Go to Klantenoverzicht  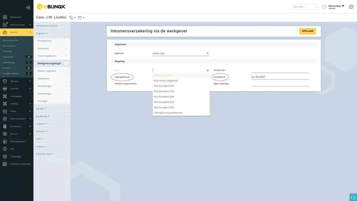[10, 40]
